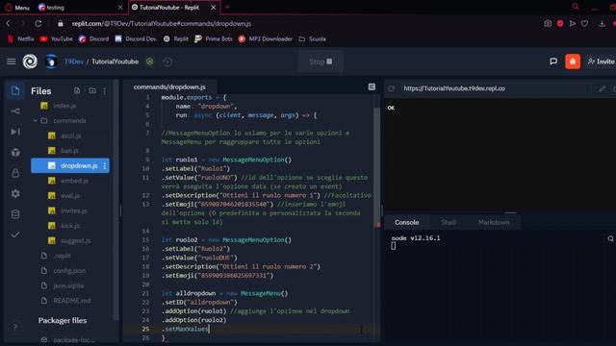This screenshot has width=616, height=346.
Task: Open the browser downloads icon
Action: click(602, 23)
